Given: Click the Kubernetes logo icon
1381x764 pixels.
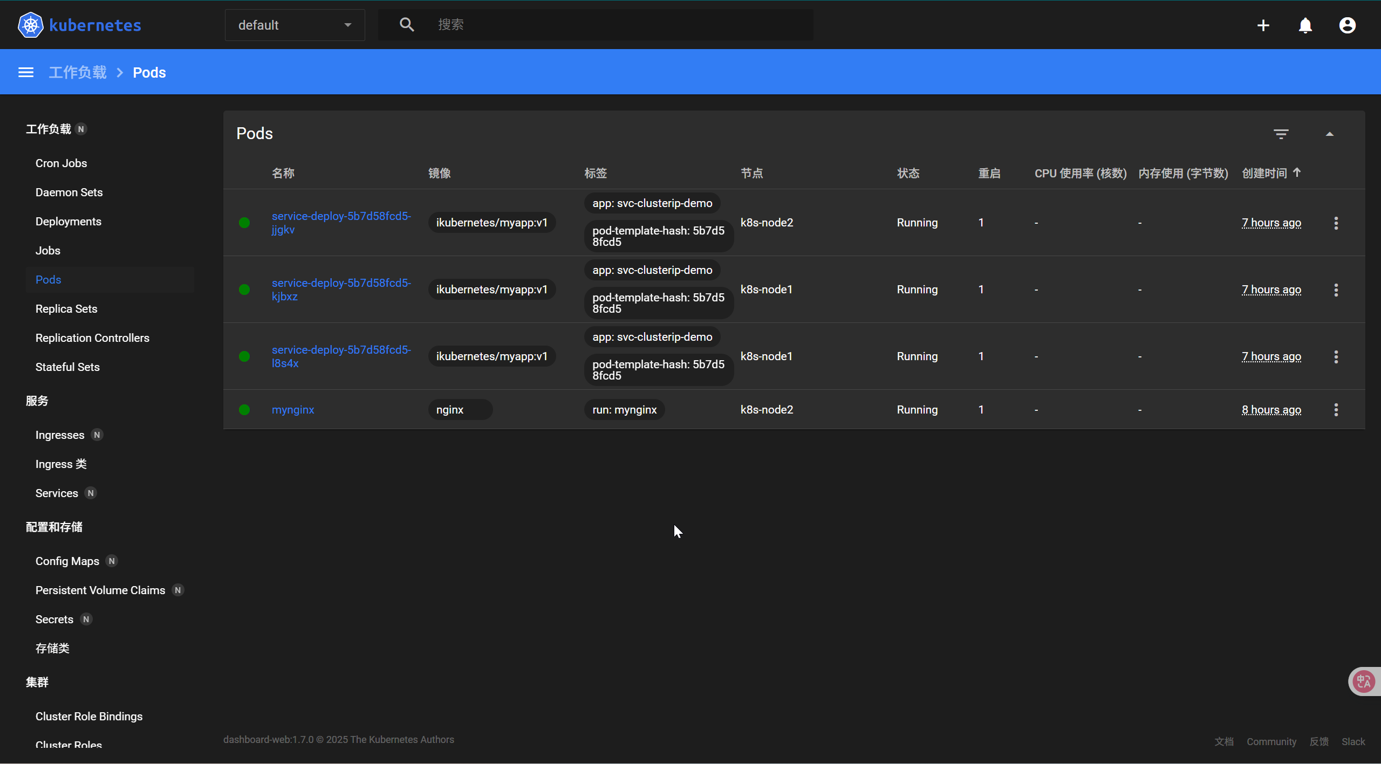Looking at the screenshot, I should pyautogui.click(x=30, y=25).
